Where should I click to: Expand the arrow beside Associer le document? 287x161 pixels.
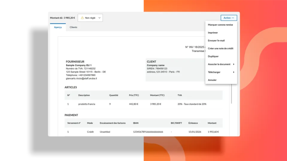point(233,64)
